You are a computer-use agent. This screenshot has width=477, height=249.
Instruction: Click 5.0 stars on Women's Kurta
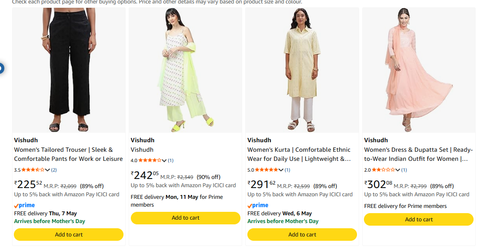[x=266, y=170]
